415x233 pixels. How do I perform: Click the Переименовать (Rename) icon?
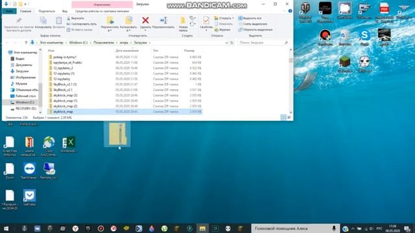point(163,20)
